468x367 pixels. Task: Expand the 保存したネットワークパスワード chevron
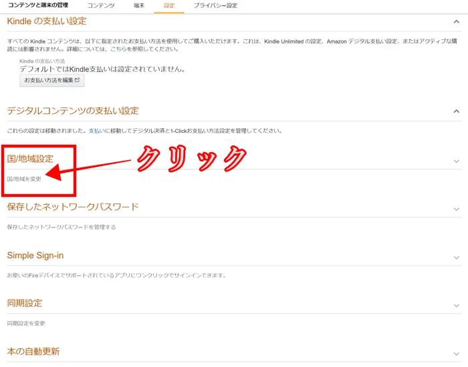click(457, 209)
